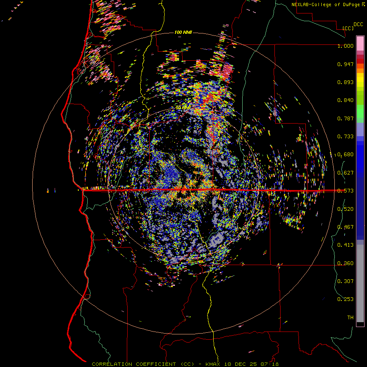
Task: Click the [CC] product label
Action: pos(348,28)
